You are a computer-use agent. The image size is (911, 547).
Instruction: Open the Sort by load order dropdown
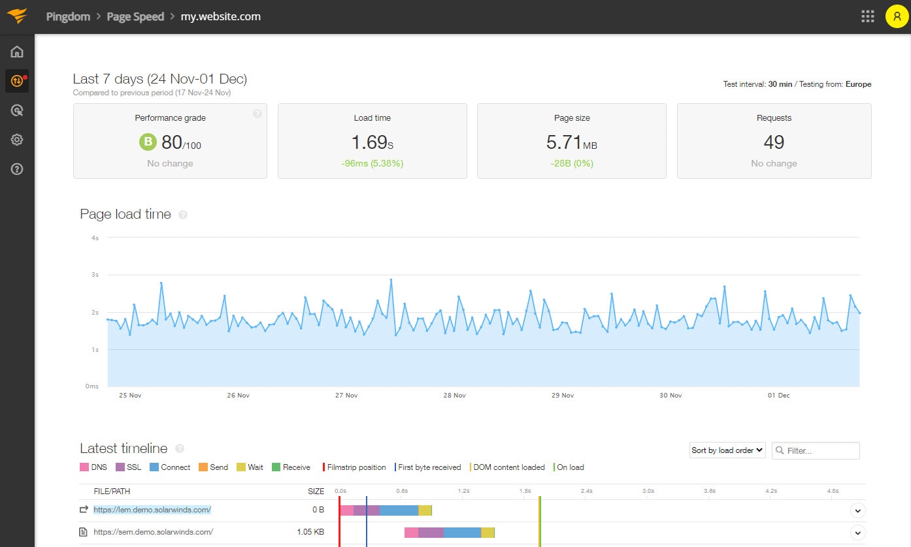pos(726,450)
